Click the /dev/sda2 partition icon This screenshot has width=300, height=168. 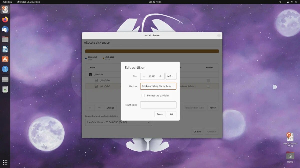click(96, 86)
